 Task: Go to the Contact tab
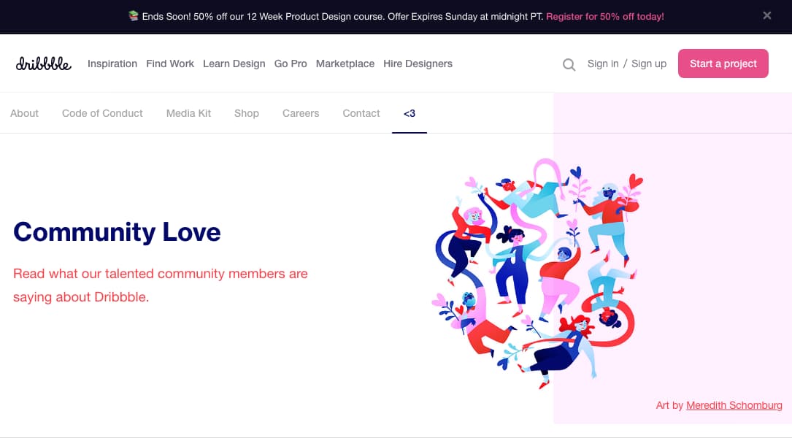[361, 113]
